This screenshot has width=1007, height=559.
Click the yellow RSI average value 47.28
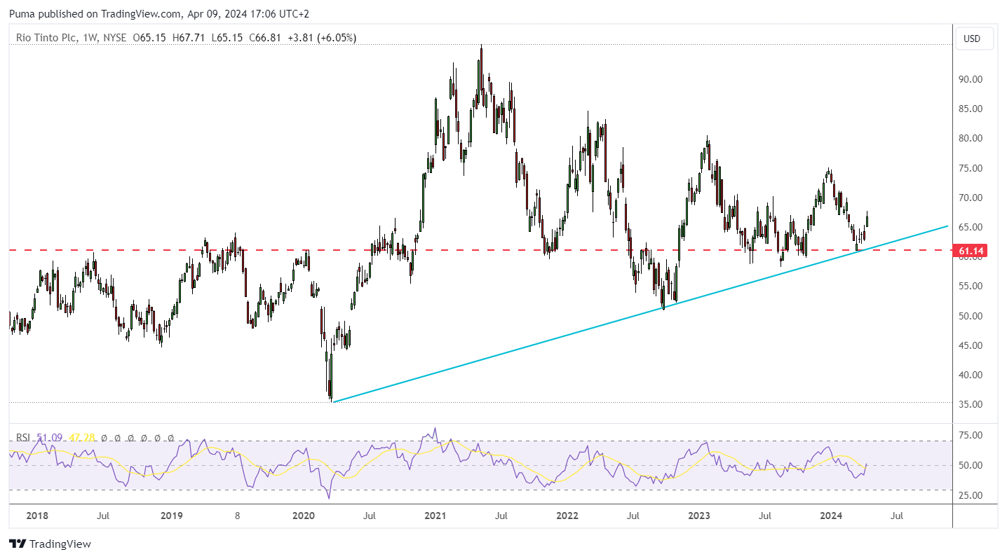81,438
